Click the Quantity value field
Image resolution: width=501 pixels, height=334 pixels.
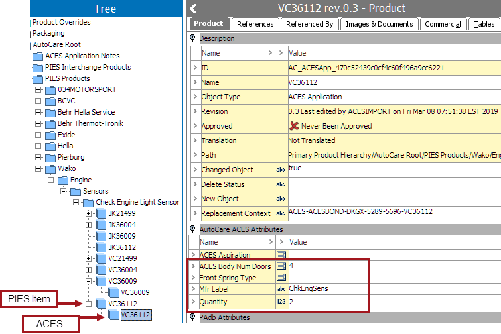click(x=392, y=302)
